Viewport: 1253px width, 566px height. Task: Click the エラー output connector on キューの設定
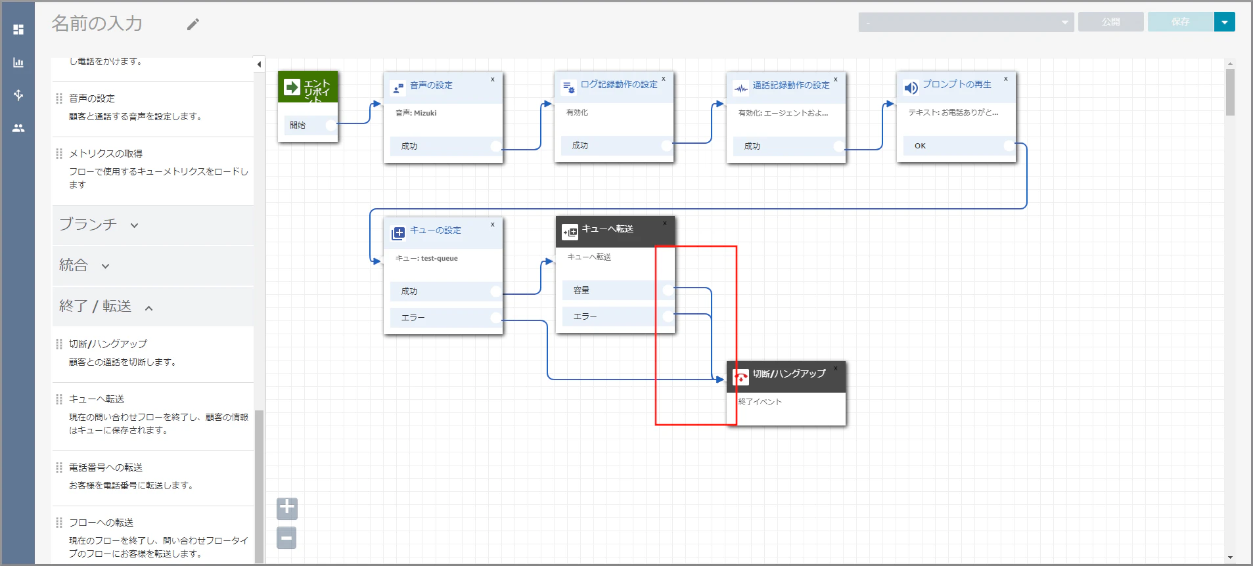(497, 318)
